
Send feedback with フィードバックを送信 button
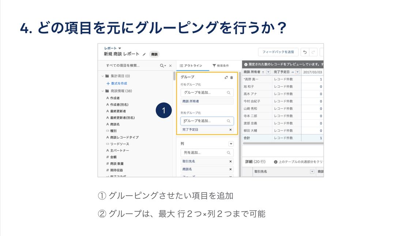(278, 52)
